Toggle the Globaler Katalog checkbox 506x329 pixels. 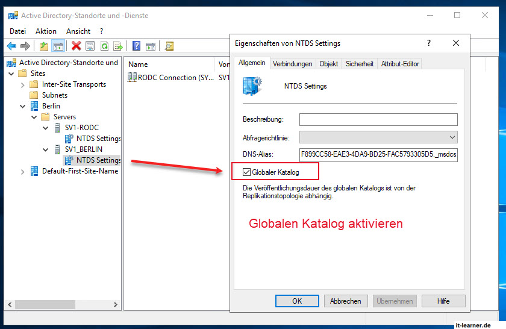[246, 172]
